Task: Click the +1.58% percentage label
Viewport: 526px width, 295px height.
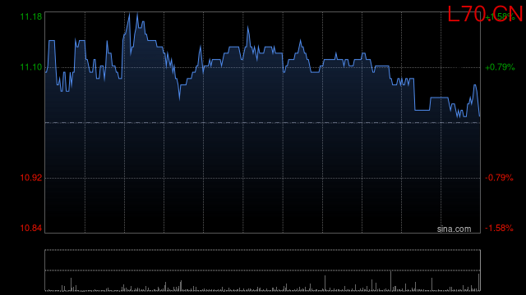Action: 500,16
